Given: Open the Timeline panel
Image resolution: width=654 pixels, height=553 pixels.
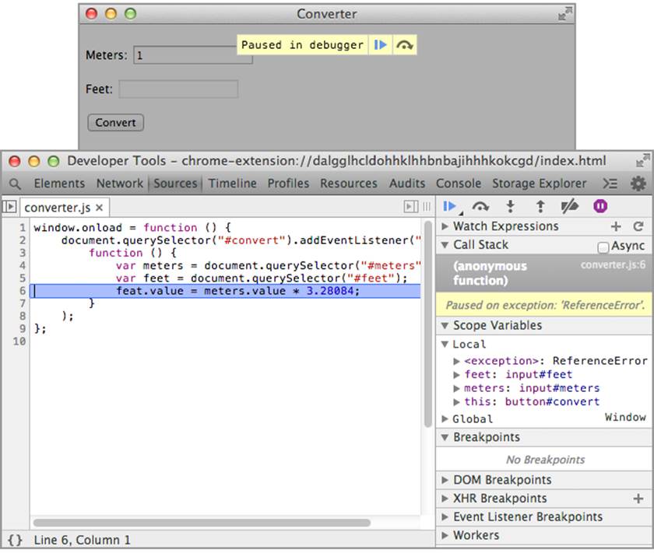Looking at the screenshot, I should pos(232,184).
